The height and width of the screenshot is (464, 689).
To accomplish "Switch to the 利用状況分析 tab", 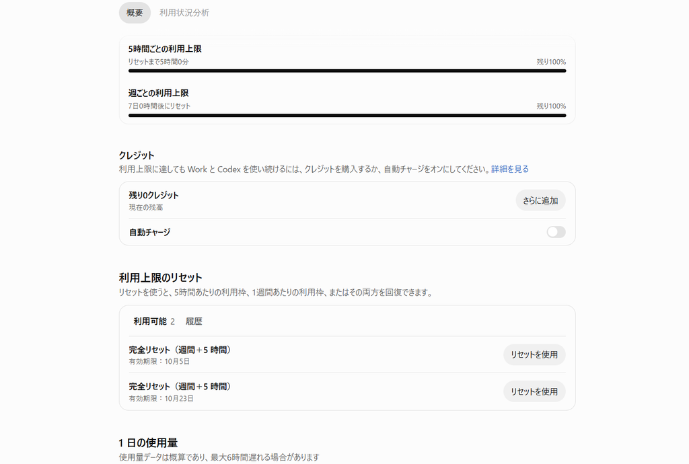I will pyautogui.click(x=184, y=13).
